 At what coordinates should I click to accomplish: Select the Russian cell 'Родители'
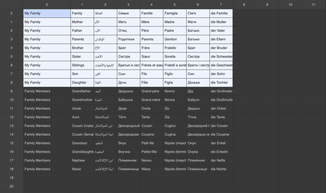[x=128, y=39]
